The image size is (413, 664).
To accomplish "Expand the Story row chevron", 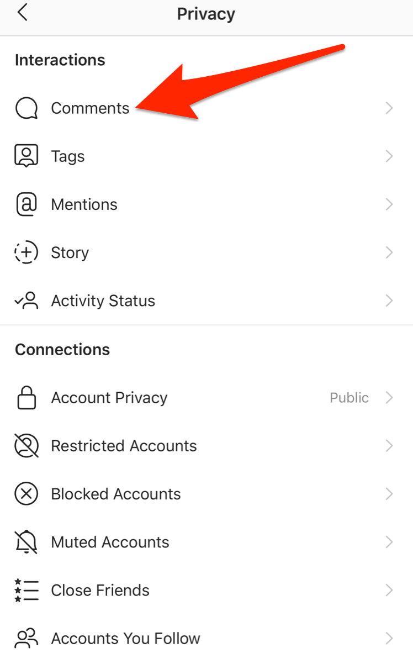I will click(x=389, y=252).
